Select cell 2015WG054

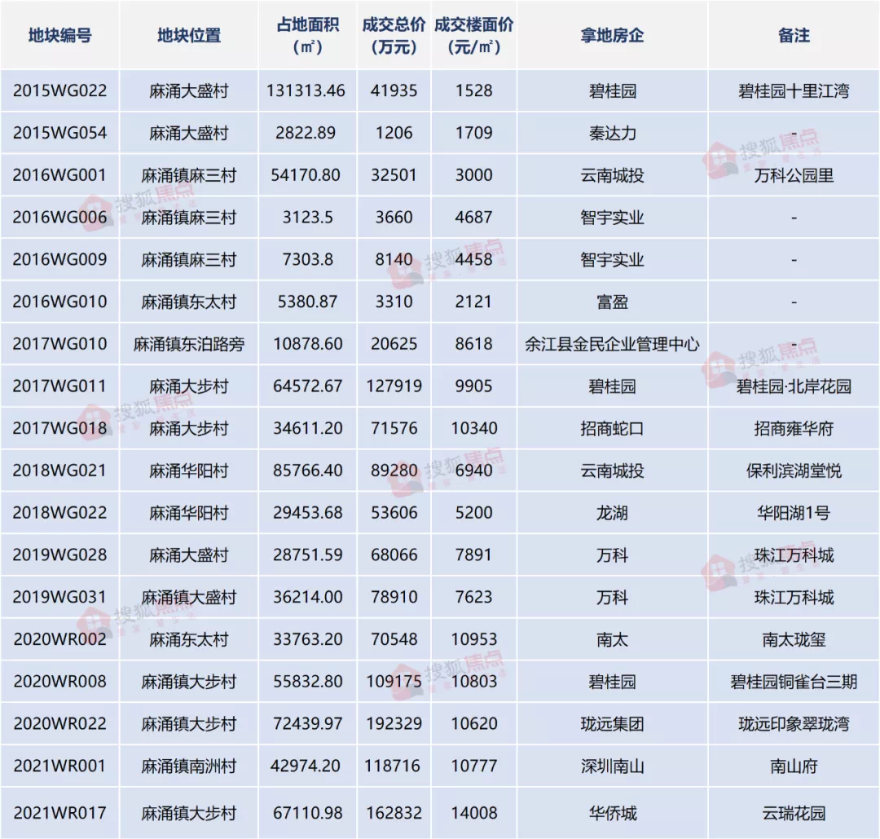click(x=60, y=133)
